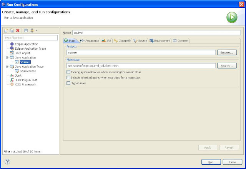
Task: Enable Stop in main checkbox
Action: click(68, 83)
